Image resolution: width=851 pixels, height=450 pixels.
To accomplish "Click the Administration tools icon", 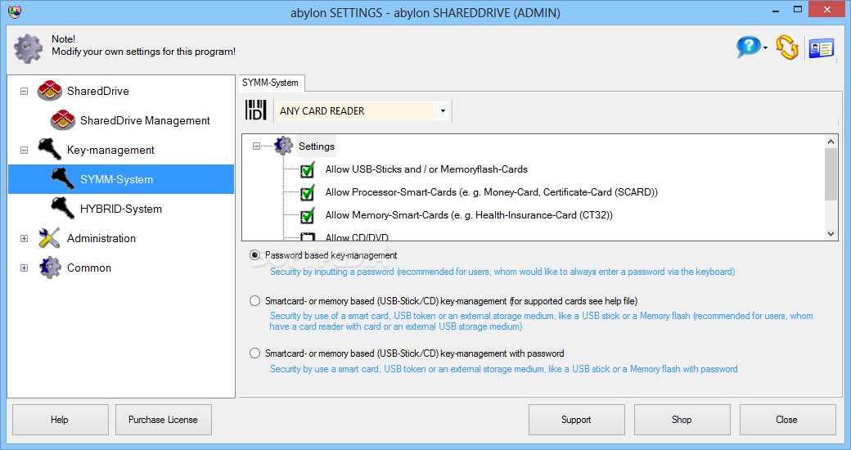I will tap(49, 238).
